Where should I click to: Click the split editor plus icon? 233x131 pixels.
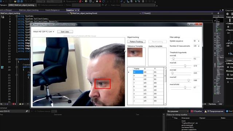[218, 13]
